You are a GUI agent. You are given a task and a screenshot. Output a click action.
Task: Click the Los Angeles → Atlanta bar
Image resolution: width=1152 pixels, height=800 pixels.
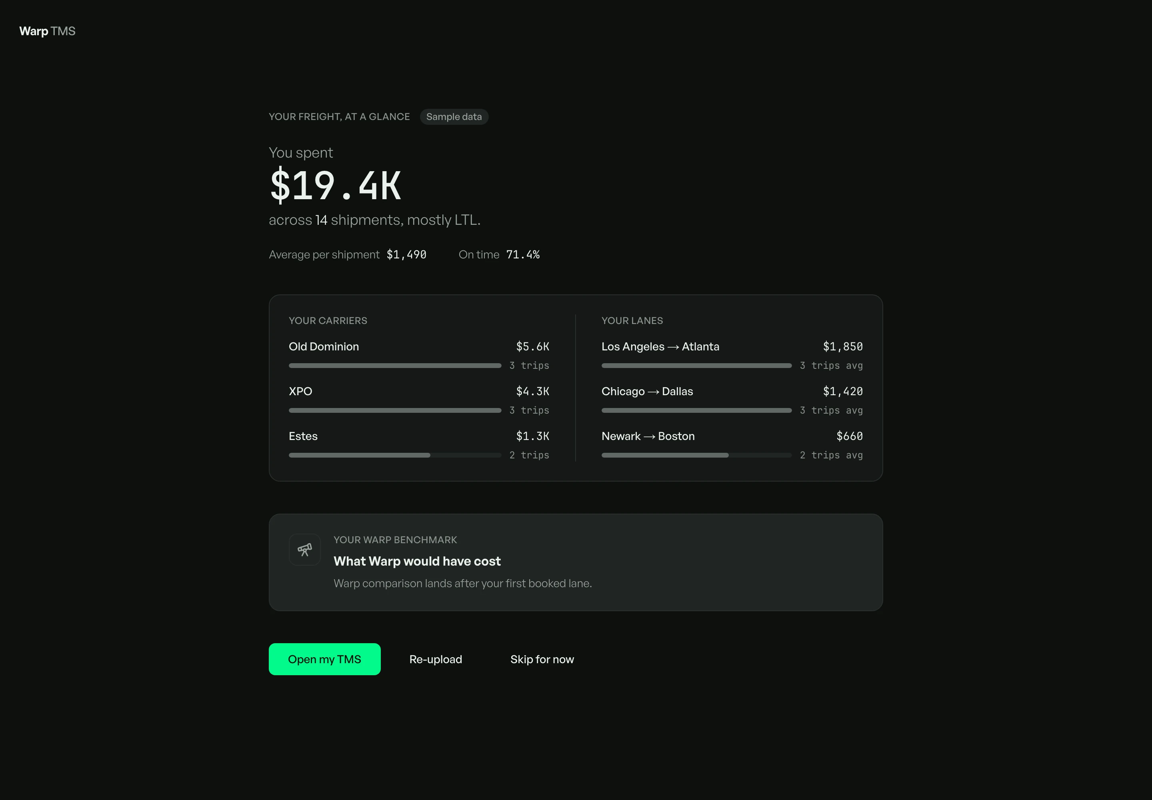pyautogui.click(x=696, y=366)
